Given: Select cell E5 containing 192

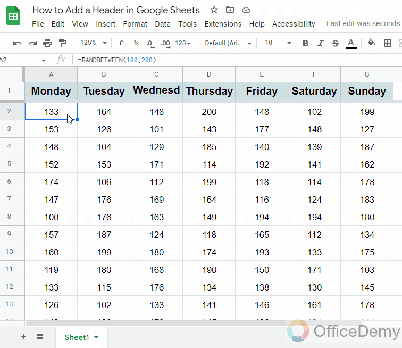Looking at the screenshot, I should (x=262, y=164).
